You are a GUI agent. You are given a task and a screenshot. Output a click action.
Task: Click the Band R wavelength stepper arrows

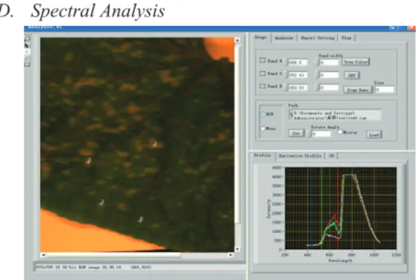(x=285, y=62)
